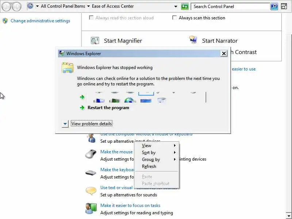Click in the Search Control Panel field
Screen dimensions: 292x219
[231, 7]
